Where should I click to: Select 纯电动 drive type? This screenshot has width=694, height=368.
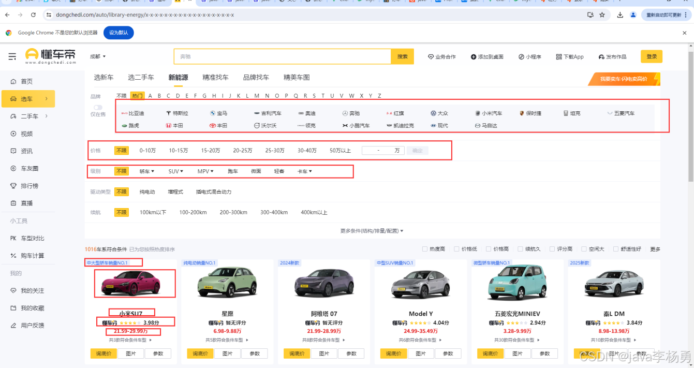point(147,192)
